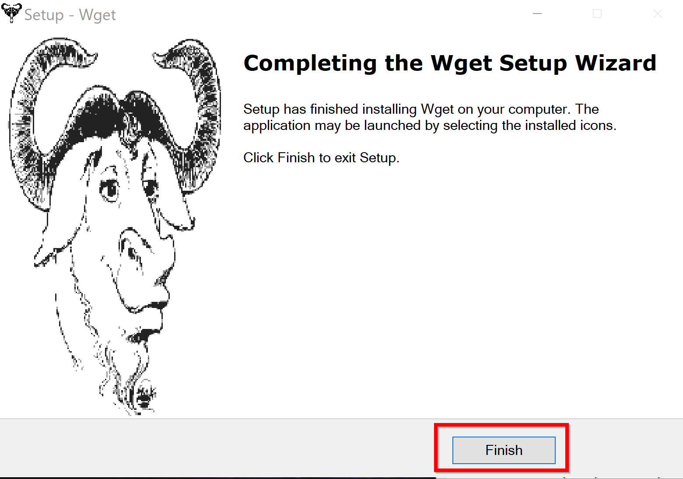Close the Wget Setup wizard window
683x479 pixels.
(657, 14)
